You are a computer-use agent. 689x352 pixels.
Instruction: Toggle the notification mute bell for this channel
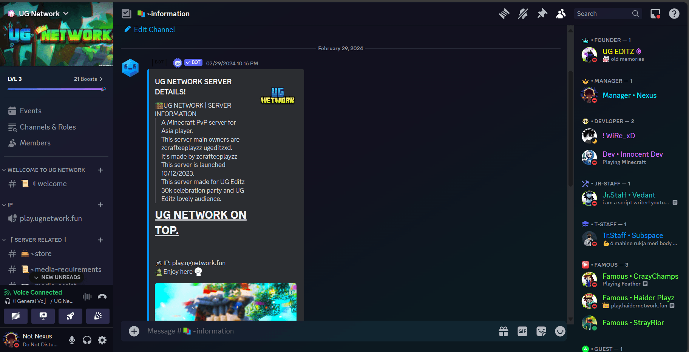(x=523, y=13)
